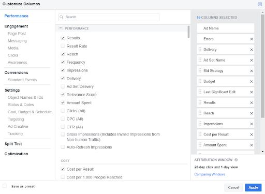
Task: Enable the Result Rate checkbox
Action: [63, 46]
